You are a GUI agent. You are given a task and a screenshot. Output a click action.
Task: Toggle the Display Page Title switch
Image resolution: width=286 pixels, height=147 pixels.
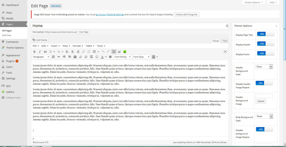click(265, 34)
